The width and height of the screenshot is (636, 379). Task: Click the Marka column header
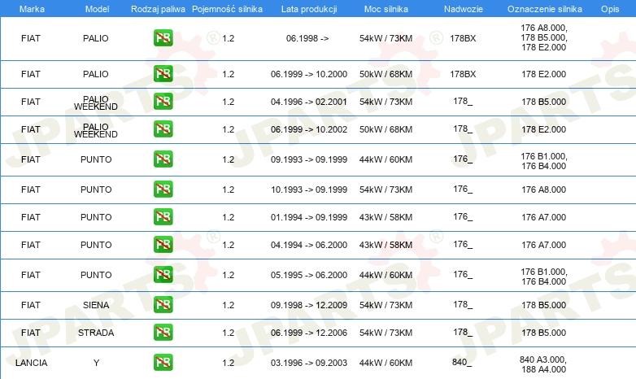coord(32,9)
